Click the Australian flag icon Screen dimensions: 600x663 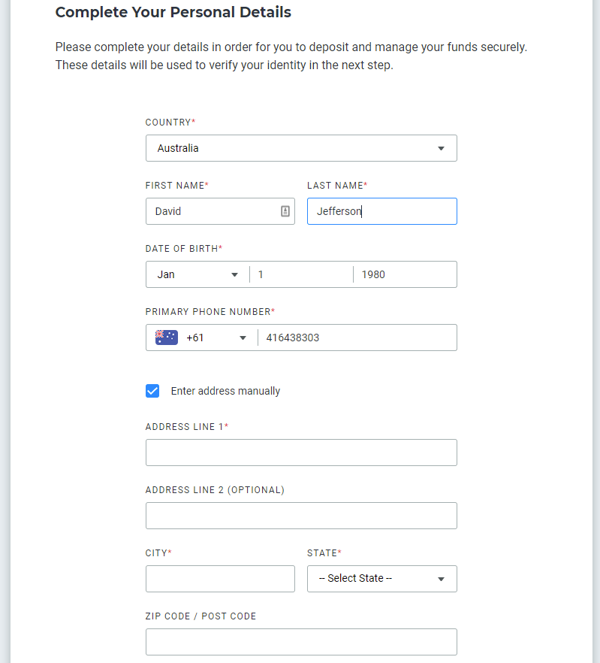point(167,338)
